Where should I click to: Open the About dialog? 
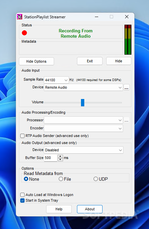pos(90,209)
